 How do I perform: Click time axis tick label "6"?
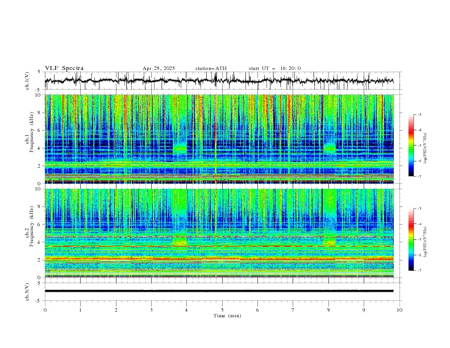click(x=257, y=310)
